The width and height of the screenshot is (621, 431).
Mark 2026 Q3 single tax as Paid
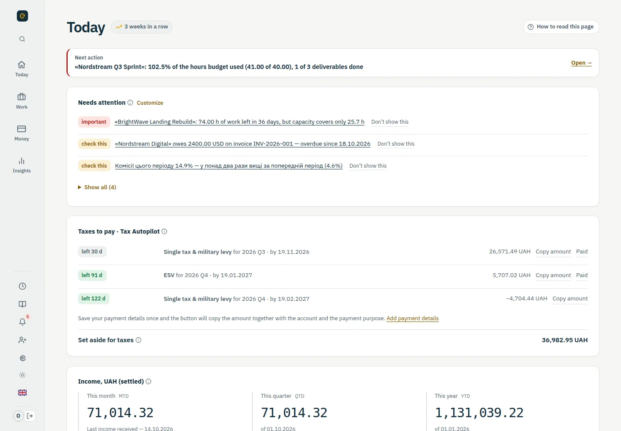tap(582, 252)
